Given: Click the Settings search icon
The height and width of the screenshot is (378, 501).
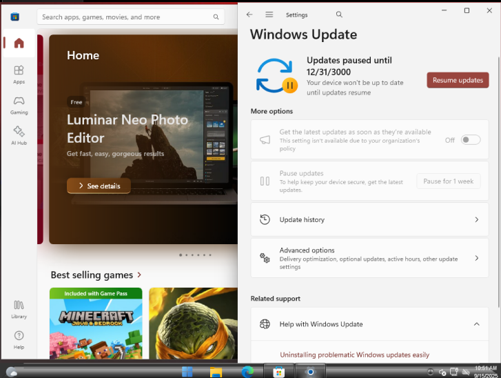Looking at the screenshot, I should [x=339, y=14].
